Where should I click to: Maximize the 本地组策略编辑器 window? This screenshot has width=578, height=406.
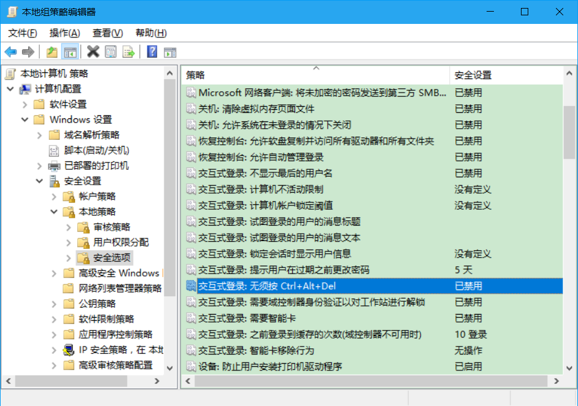(x=525, y=12)
